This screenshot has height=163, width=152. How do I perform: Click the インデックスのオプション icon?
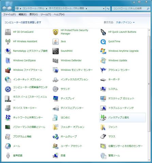pos(56,79)
